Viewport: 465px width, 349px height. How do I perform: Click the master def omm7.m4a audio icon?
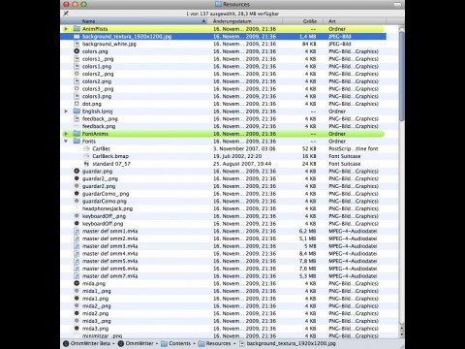(77, 276)
